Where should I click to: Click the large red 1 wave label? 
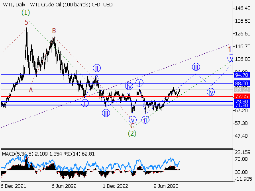229,49
